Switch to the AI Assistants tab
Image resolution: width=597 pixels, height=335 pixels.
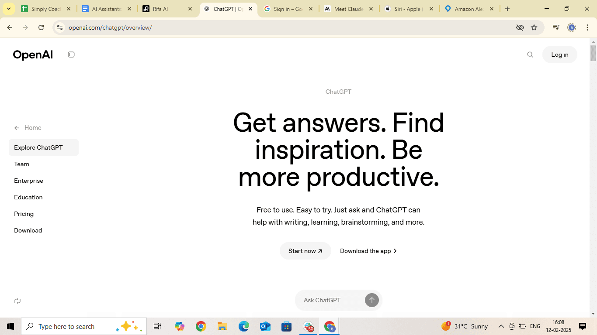click(107, 9)
